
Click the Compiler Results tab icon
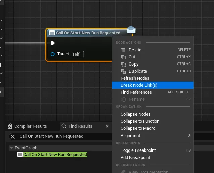pos(10,126)
